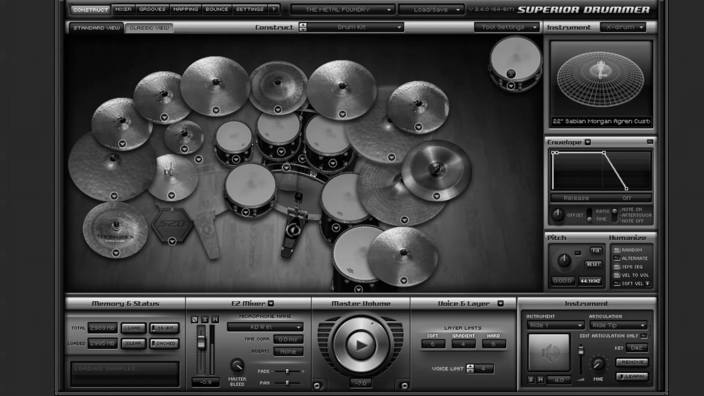Open the Ride 1 instrument dropdown
704x396 pixels.
click(555, 325)
